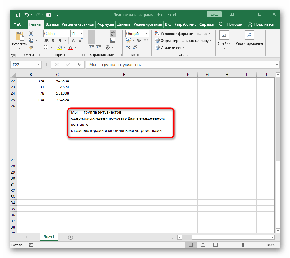This screenshot has width=290, height=258.
Task: Decrease font size with small A
Action: pyautogui.click(x=80, y=41)
